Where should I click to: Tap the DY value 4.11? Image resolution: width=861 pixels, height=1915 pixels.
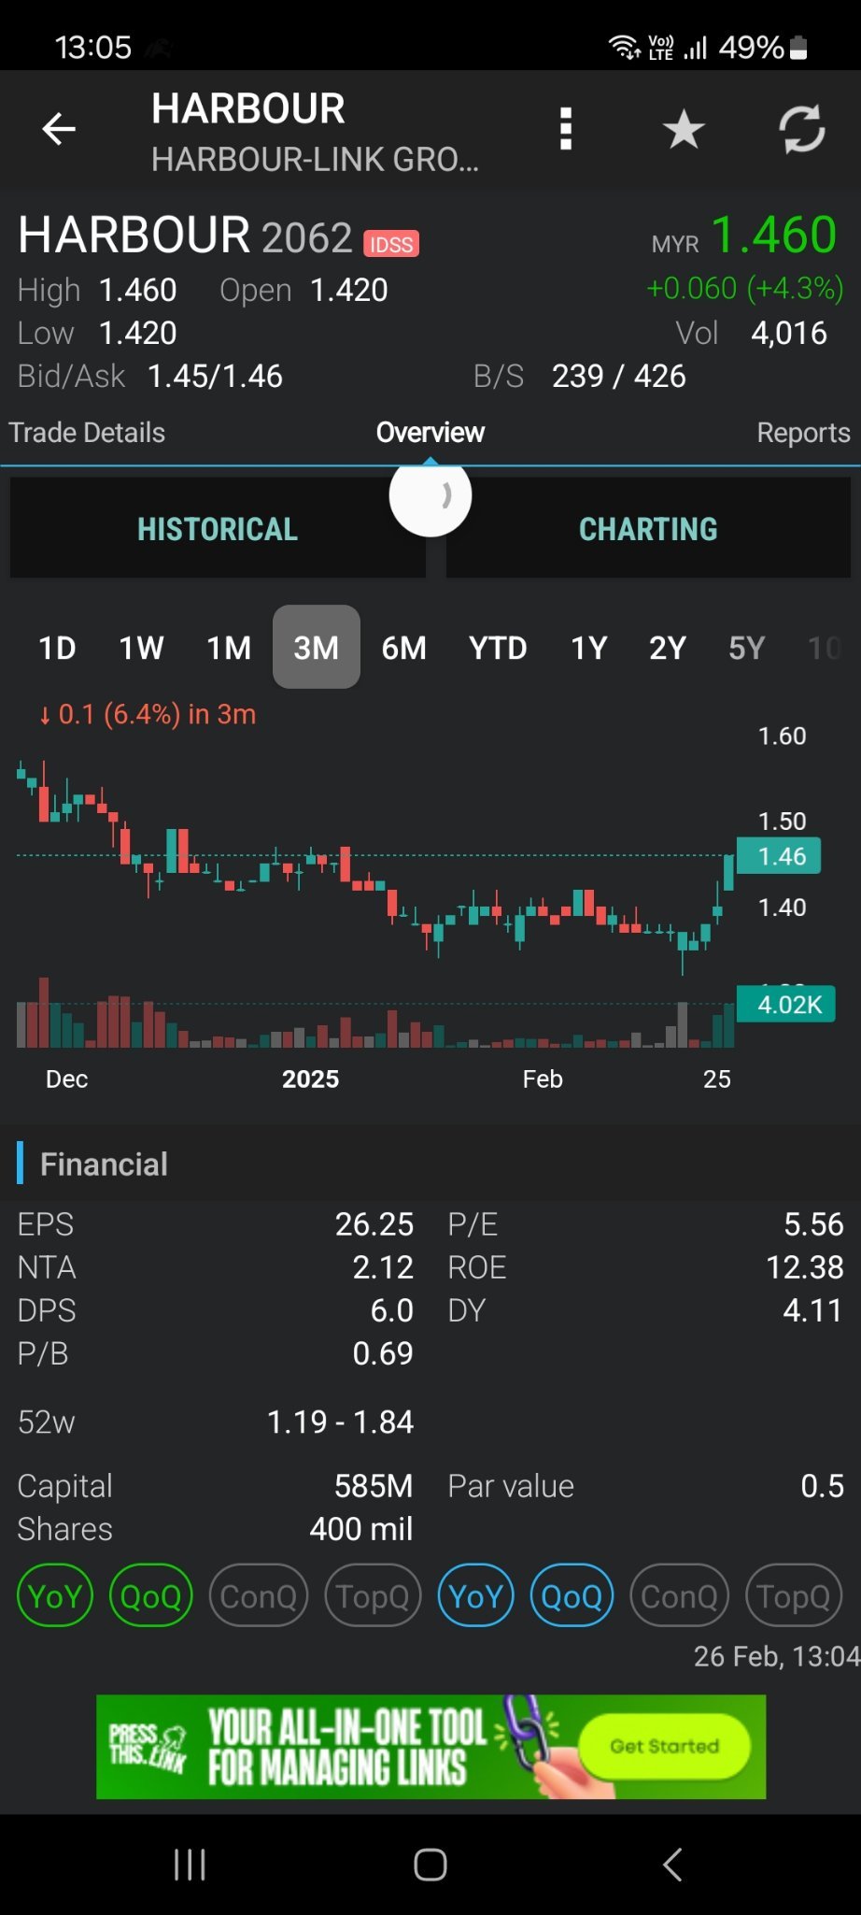click(x=812, y=1310)
